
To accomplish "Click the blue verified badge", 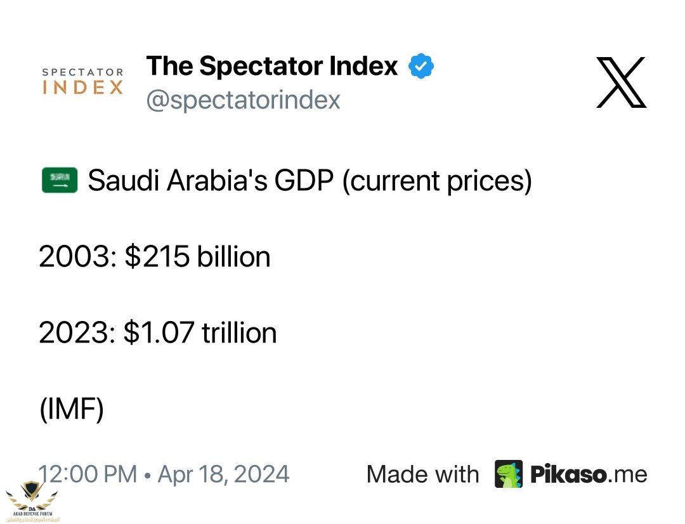I will (x=421, y=66).
